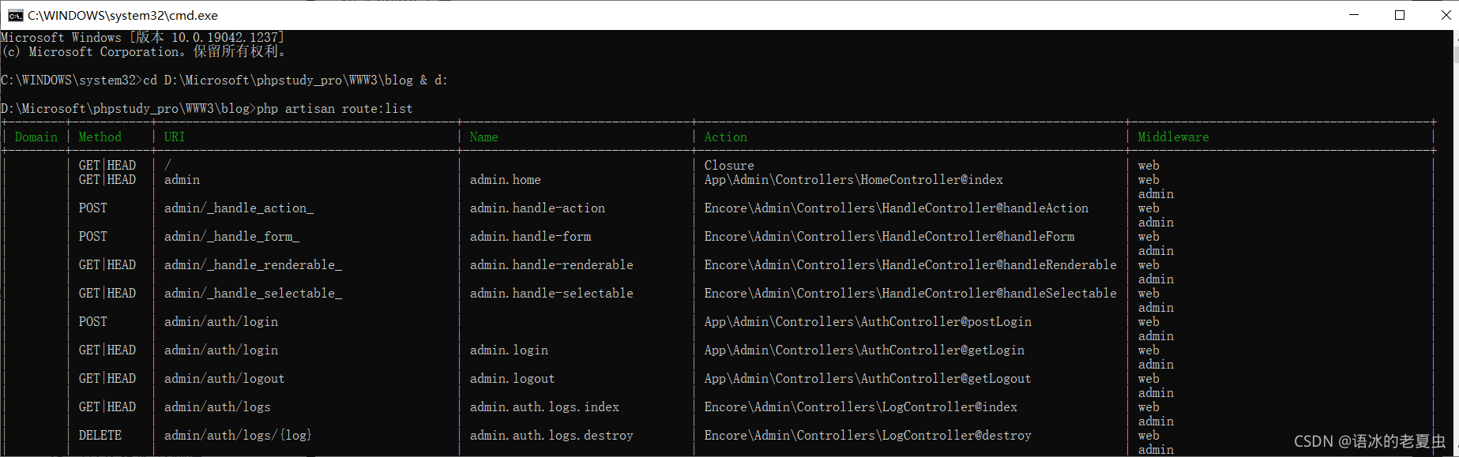Click the 'admin/auth/logs' URI
The height and width of the screenshot is (457, 1459).
point(217,407)
